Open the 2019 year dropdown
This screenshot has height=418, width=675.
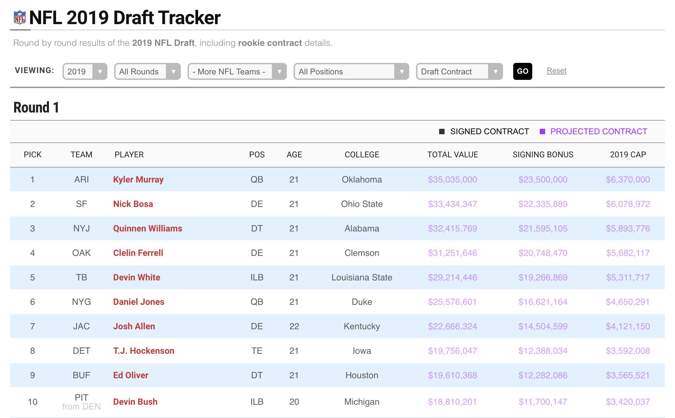point(85,71)
